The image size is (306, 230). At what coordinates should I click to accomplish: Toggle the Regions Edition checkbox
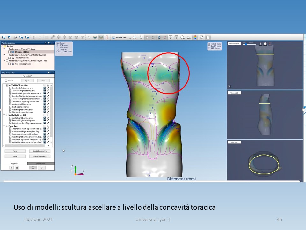tap(9, 52)
